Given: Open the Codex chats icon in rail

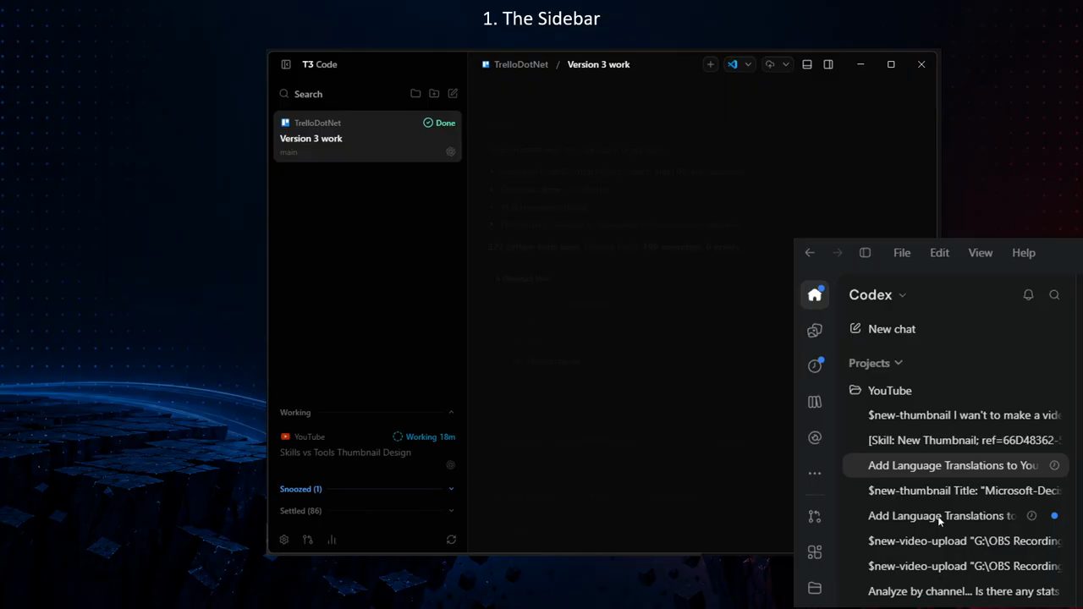Looking at the screenshot, I should tap(815, 331).
